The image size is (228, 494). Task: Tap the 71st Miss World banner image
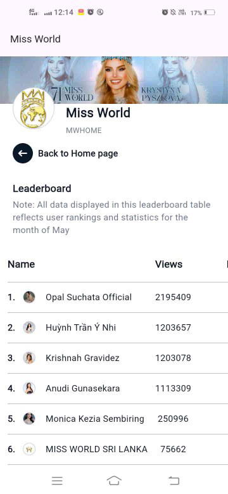(114, 80)
